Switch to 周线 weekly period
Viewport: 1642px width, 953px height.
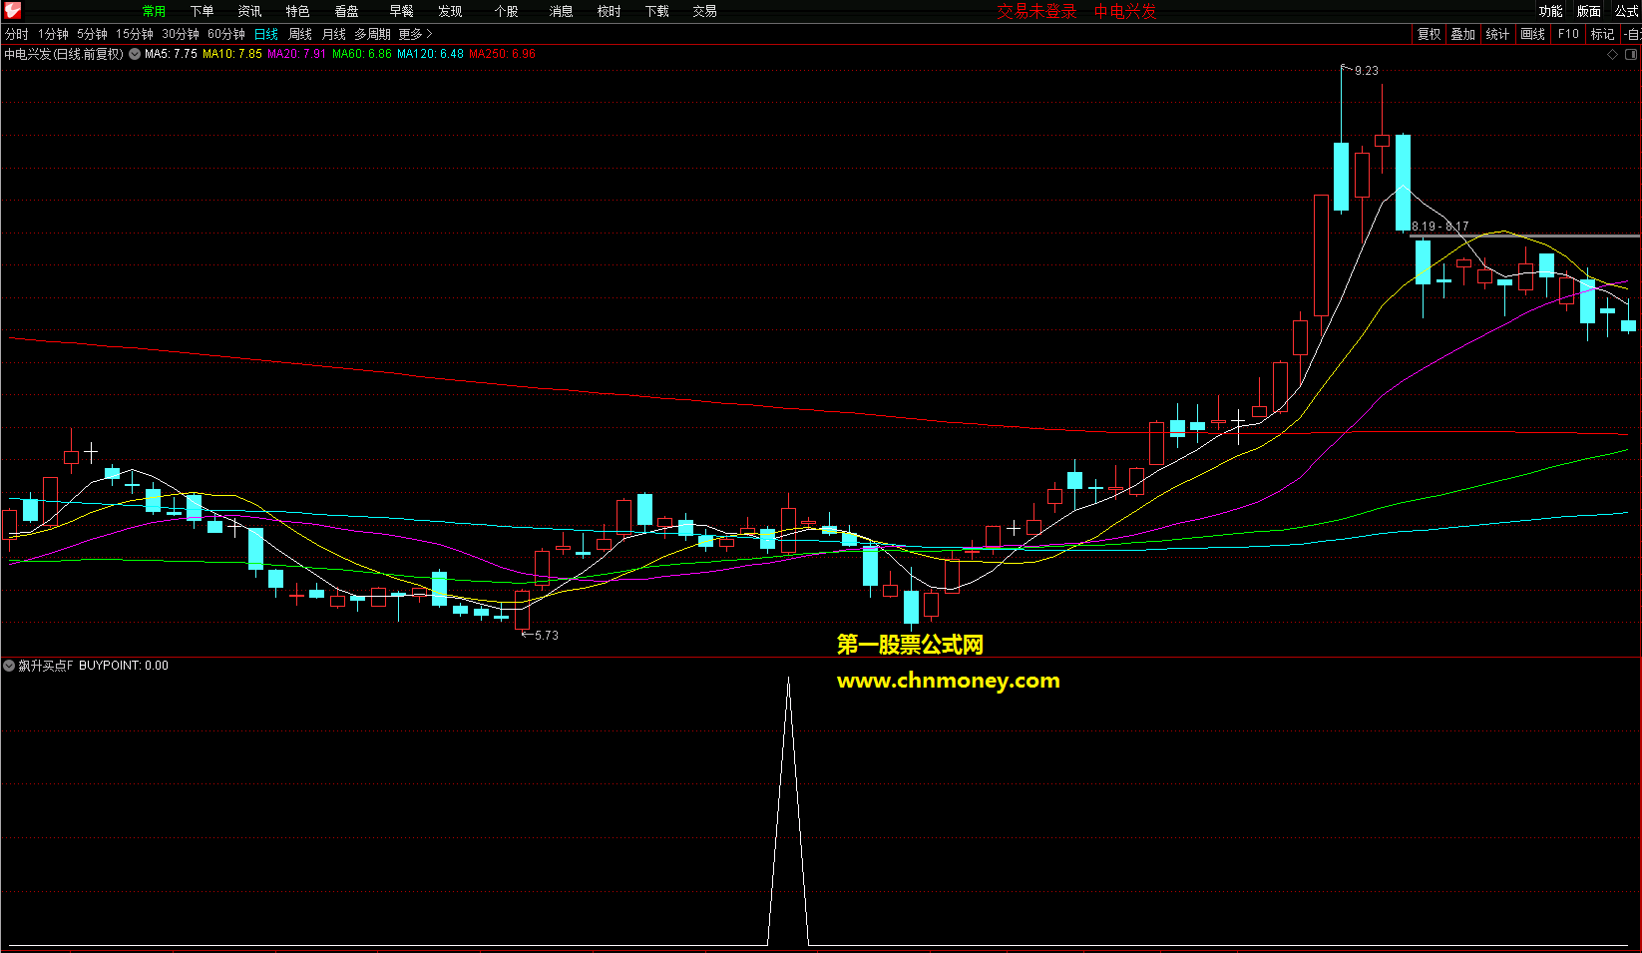pos(300,34)
